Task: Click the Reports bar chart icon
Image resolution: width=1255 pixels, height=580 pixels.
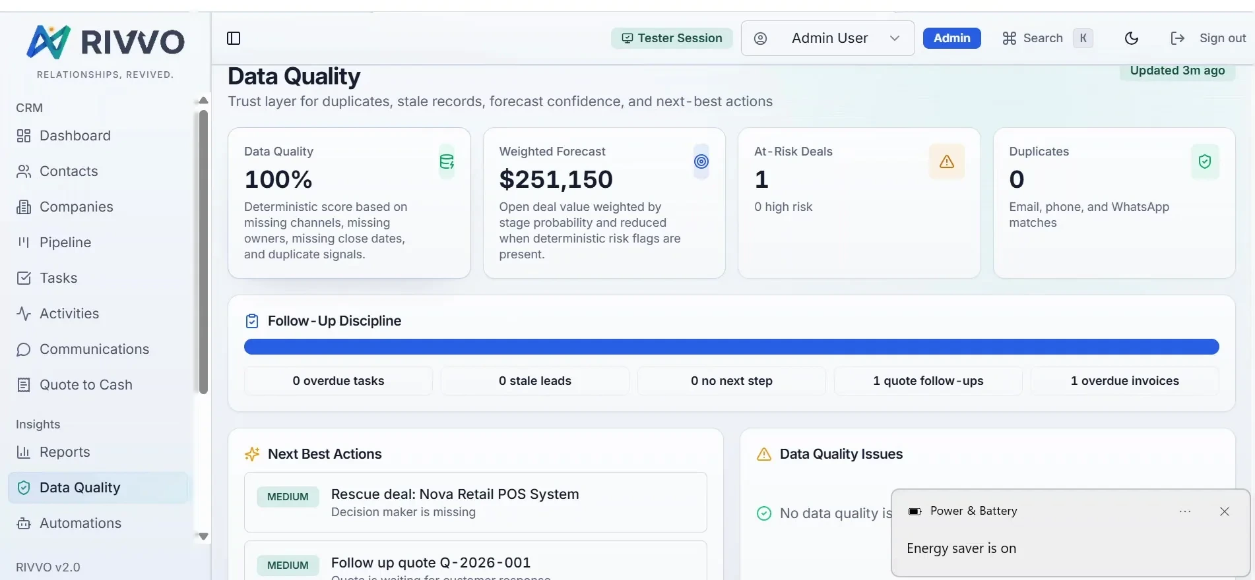Action: 24,452
